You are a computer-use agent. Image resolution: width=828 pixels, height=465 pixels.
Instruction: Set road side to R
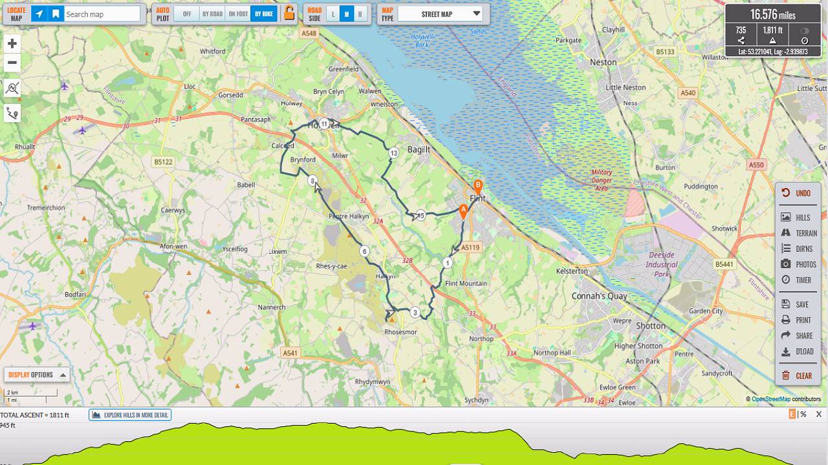360,14
